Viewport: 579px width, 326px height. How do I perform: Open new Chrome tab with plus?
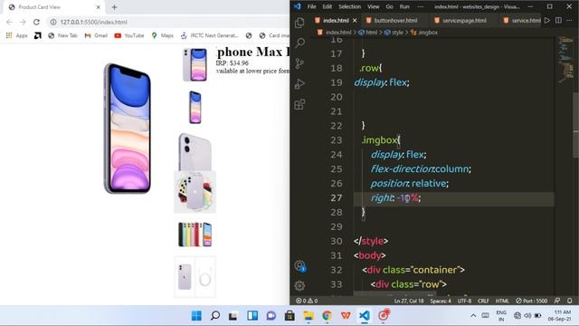click(114, 7)
